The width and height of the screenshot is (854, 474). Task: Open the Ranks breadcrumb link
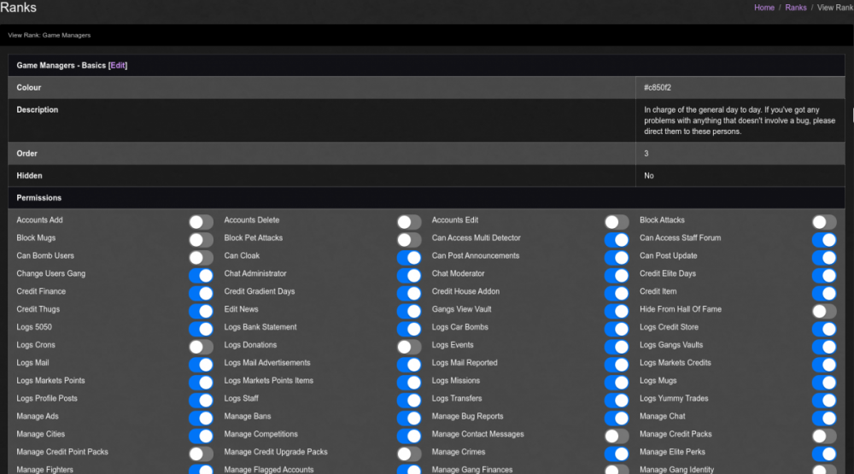[x=795, y=8]
